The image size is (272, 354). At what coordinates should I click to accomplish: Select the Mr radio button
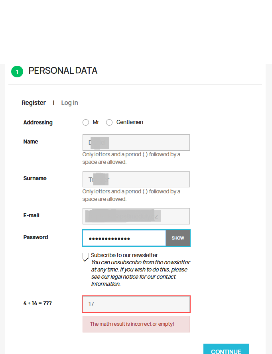coord(86,122)
